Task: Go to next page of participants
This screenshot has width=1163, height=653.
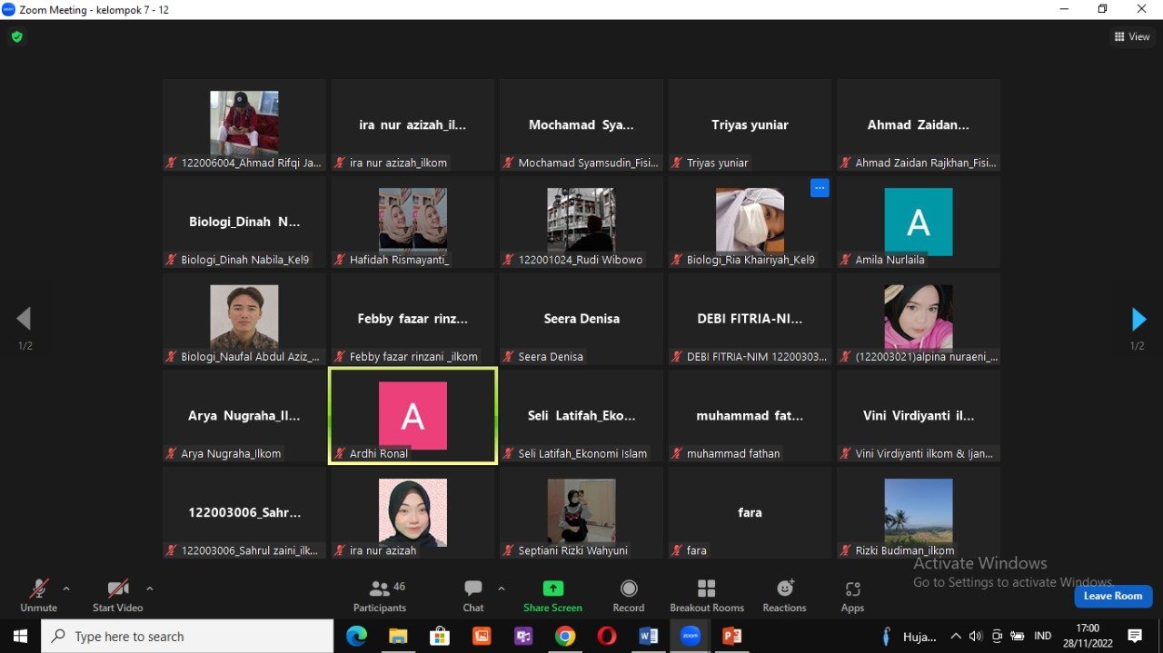Action: pyautogui.click(x=1138, y=319)
